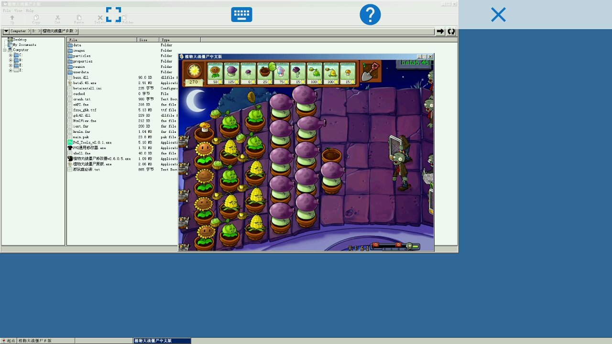Open the View menu
Image resolution: width=612 pixels, height=344 pixels.
pos(18,11)
